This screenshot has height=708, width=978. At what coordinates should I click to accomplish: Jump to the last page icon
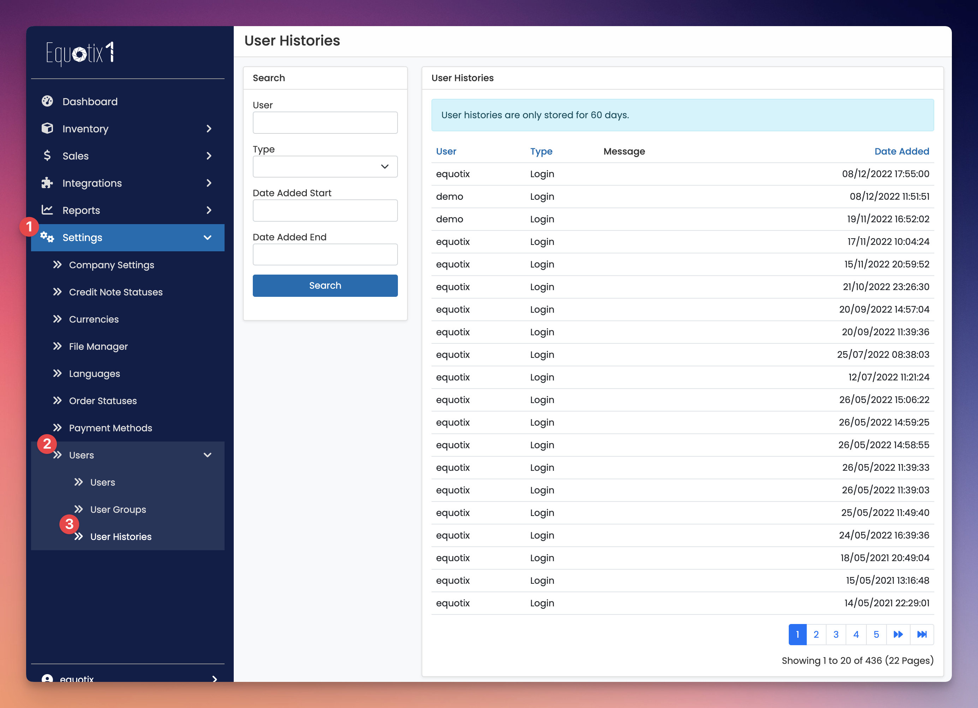[922, 634]
